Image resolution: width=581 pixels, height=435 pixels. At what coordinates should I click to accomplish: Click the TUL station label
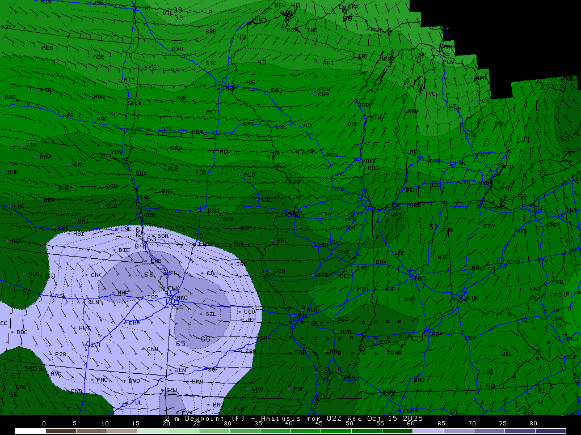pos(136,403)
